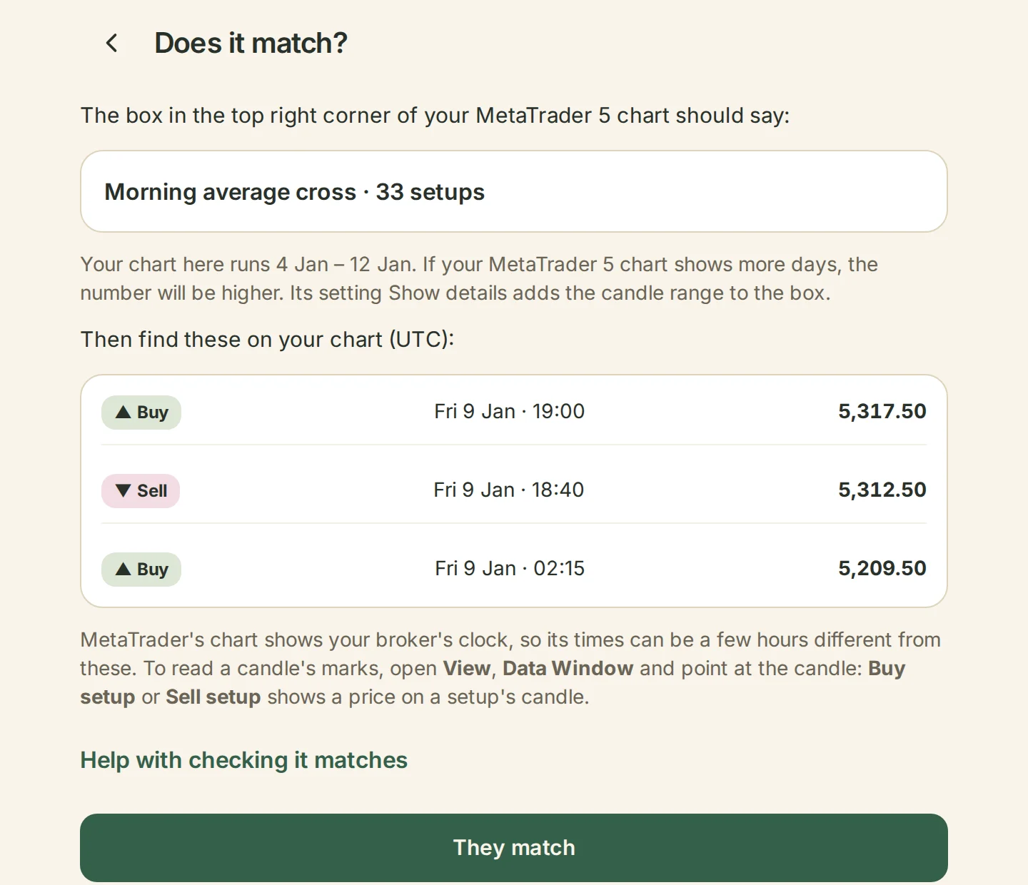Viewport: 1028px width, 885px height.
Task: Select the Morning average cross 33 setups box
Action: click(514, 191)
